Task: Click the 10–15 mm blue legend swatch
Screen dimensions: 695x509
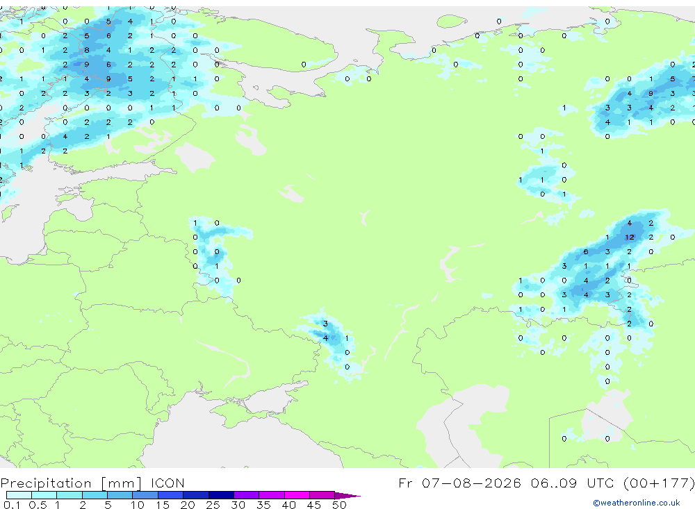Action: click(145, 495)
